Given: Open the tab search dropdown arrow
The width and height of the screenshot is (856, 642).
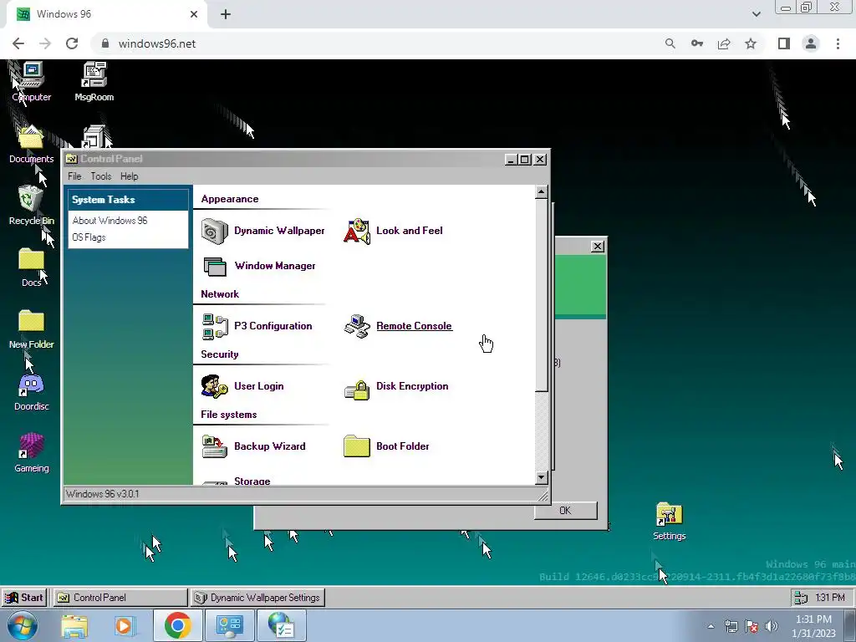Looking at the screenshot, I should (x=756, y=14).
